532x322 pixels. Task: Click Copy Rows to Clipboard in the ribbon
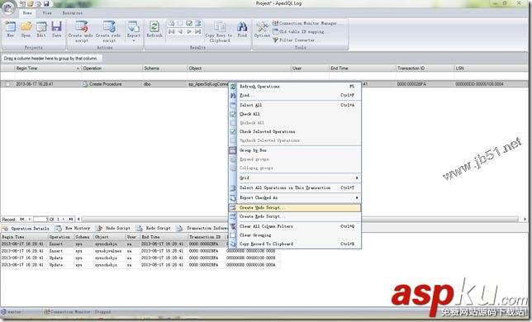click(x=219, y=31)
